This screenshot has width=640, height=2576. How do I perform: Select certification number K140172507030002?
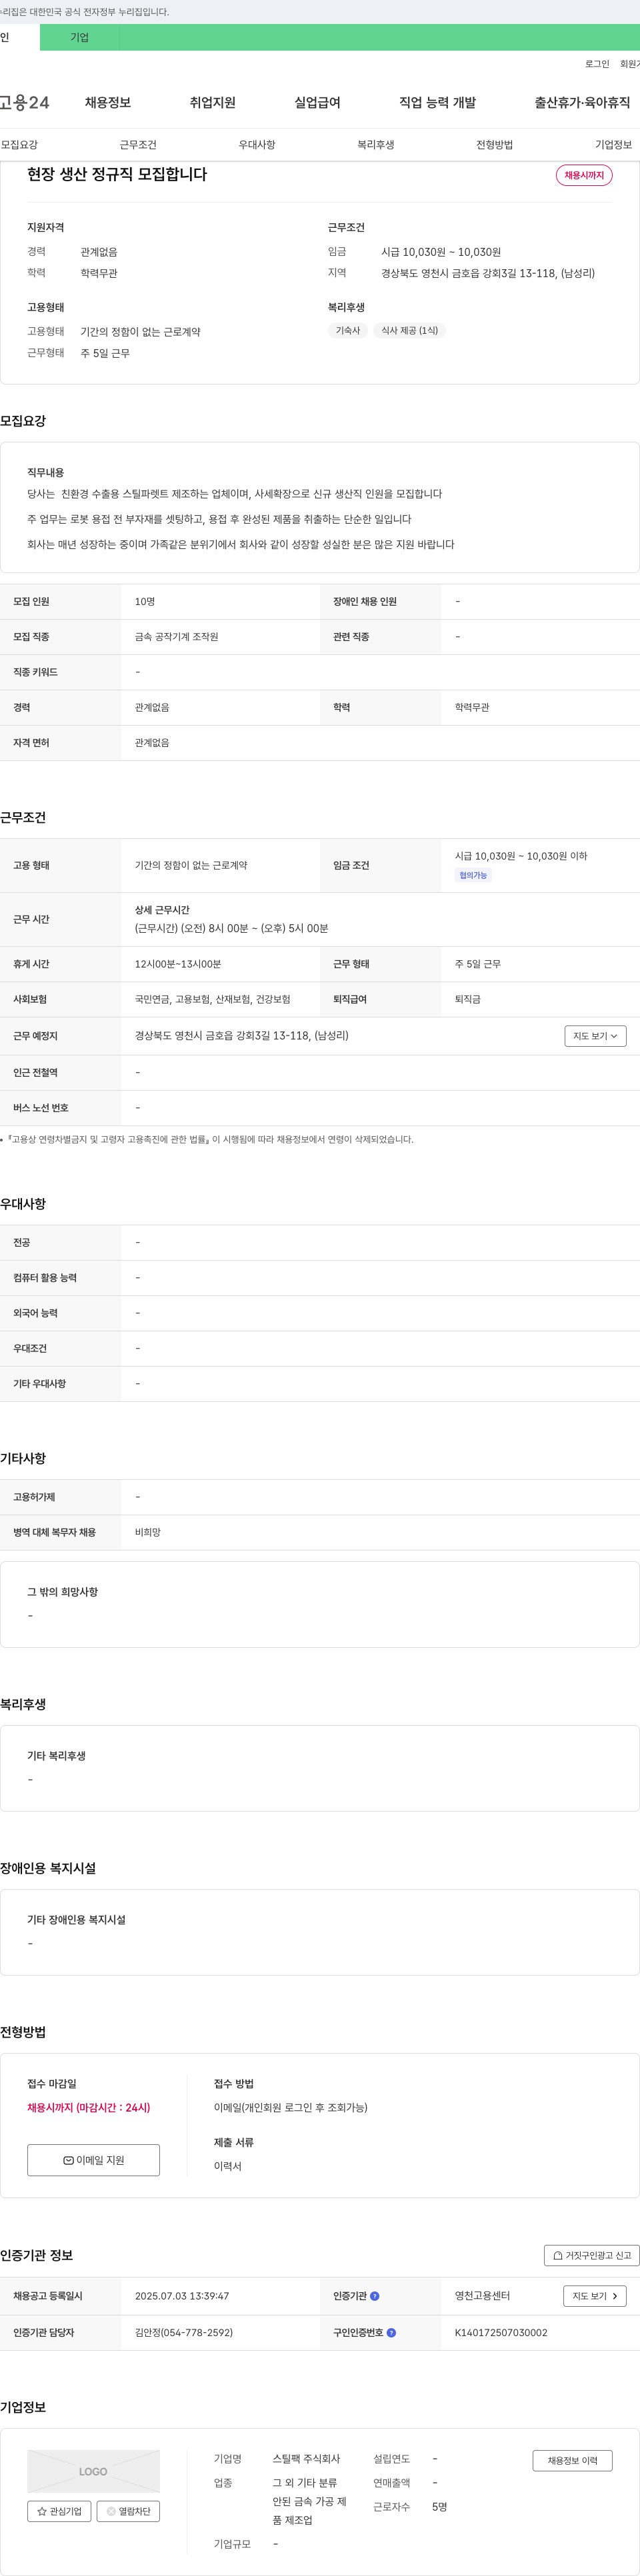point(501,2332)
